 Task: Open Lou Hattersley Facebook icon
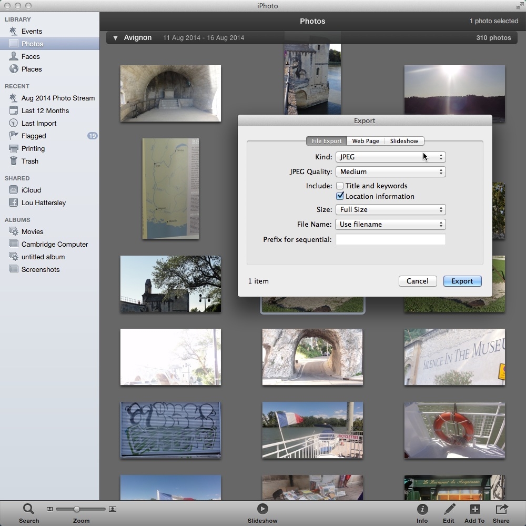coord(14,203)
